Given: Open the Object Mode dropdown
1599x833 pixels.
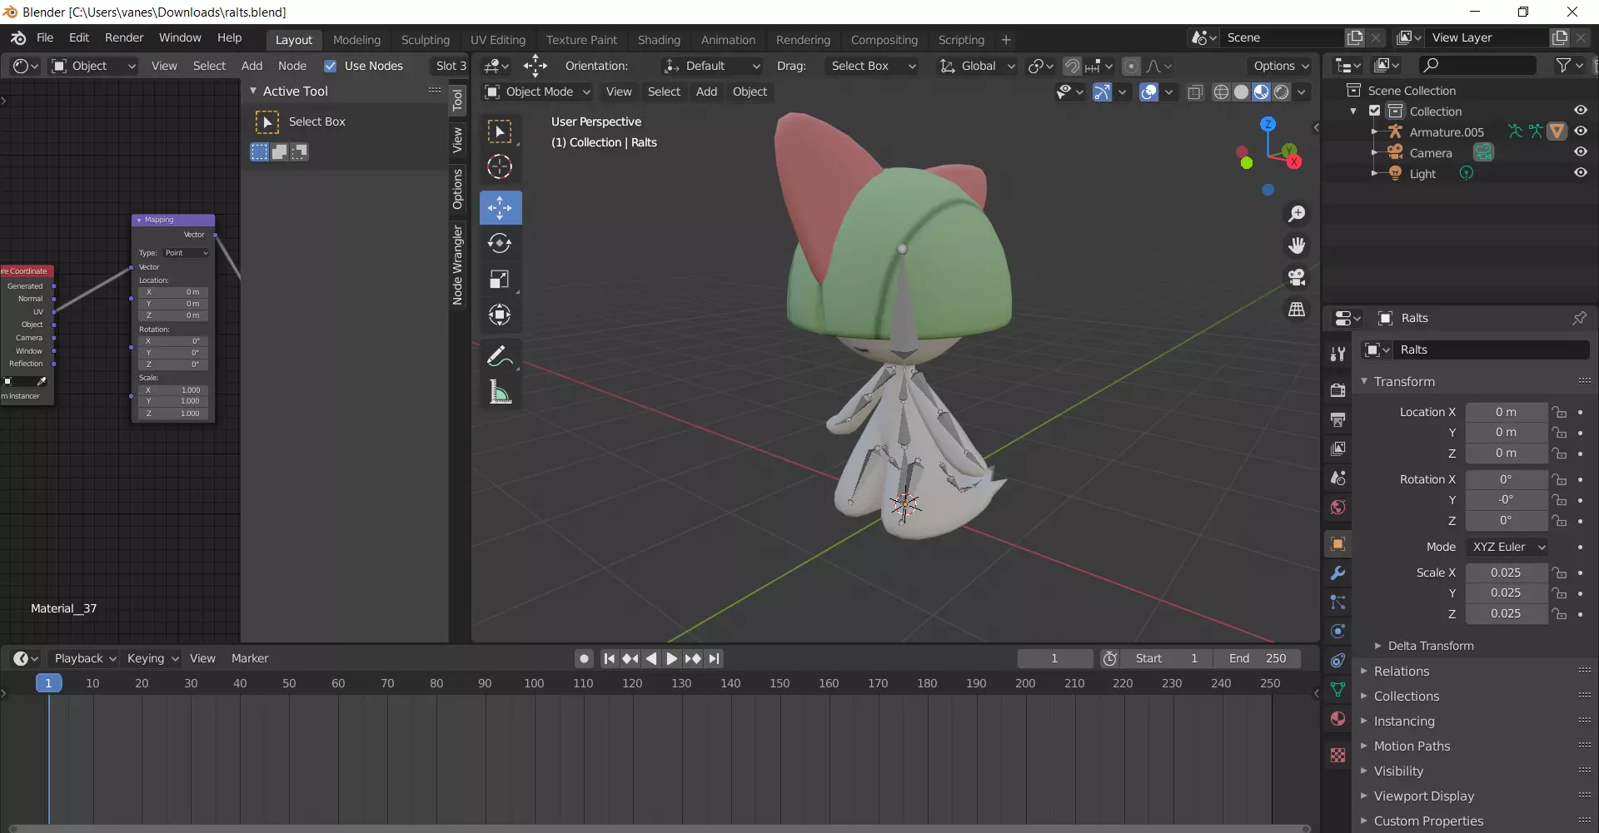Looking at the screenshot, I should 538,92.
